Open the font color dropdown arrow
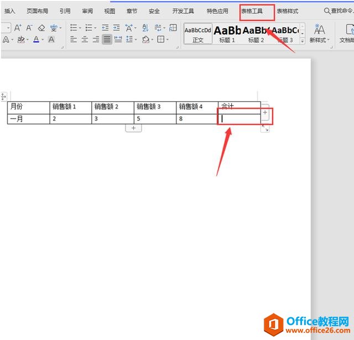The image size is (354, 340). point(43,40)
